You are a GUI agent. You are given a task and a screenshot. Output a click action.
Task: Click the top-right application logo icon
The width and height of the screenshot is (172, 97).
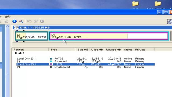[170, 22]
